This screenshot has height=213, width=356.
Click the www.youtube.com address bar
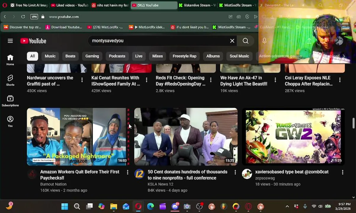click(x=64, y=17)
